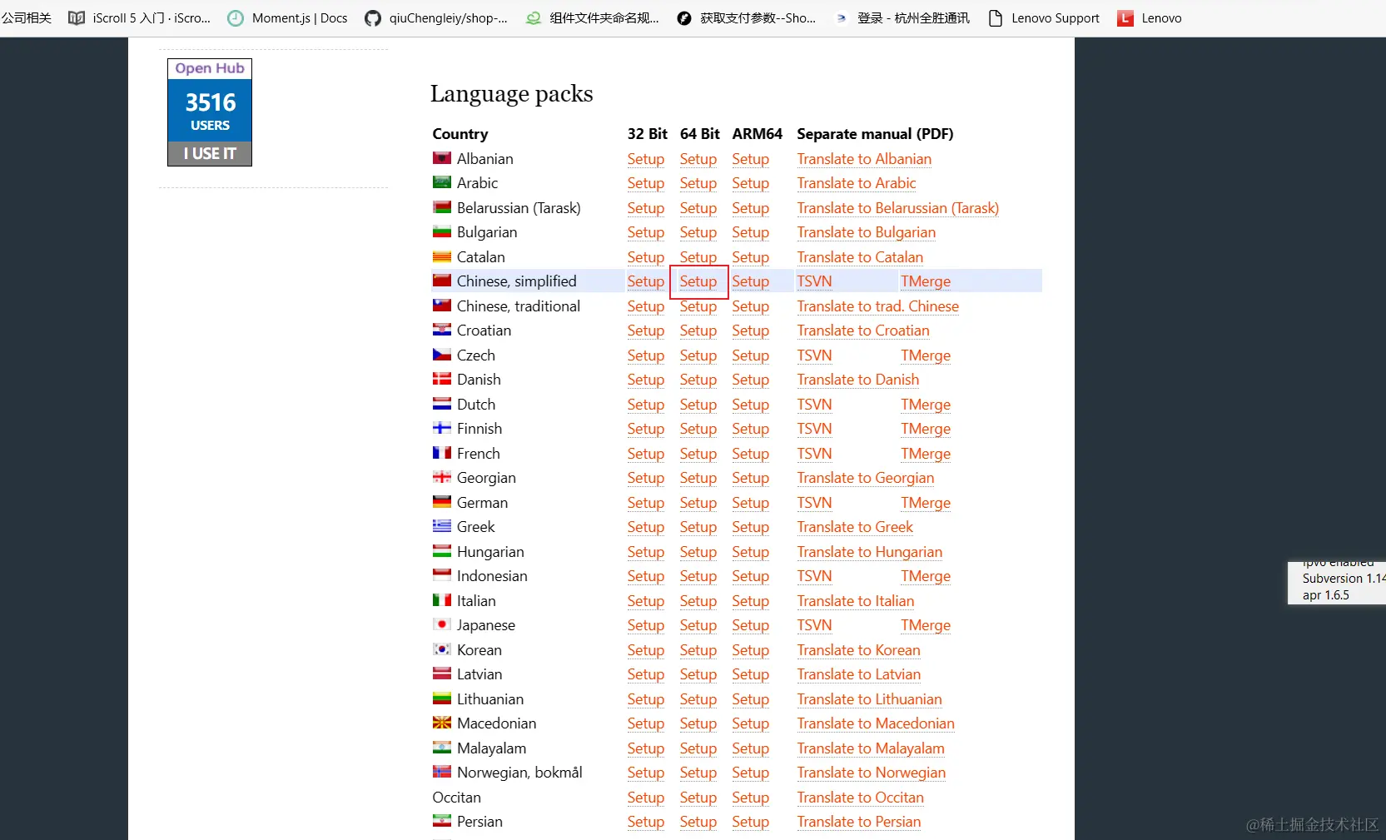Viewport: 1386px width, 840px height.
Task: Open the Indonesian TMerge manual
Action: (926, 576)
